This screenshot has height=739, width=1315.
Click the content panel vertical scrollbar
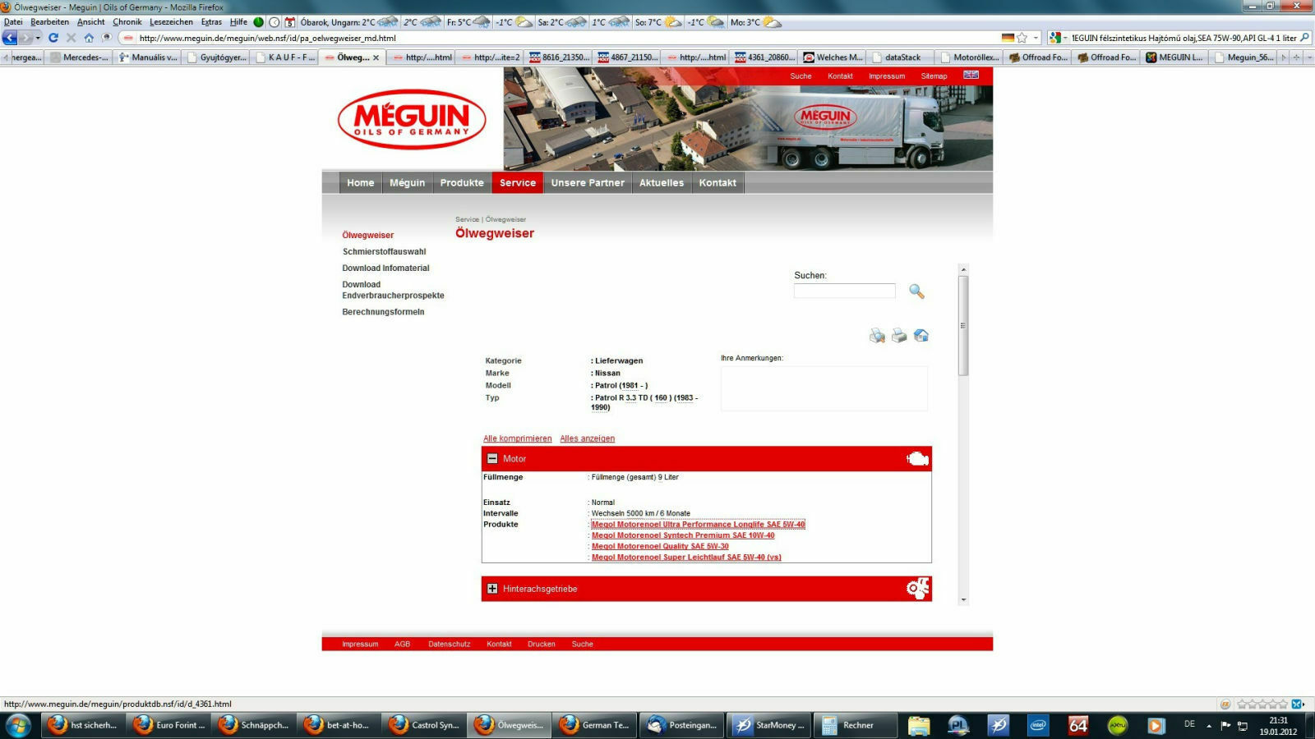click(963, 325)
